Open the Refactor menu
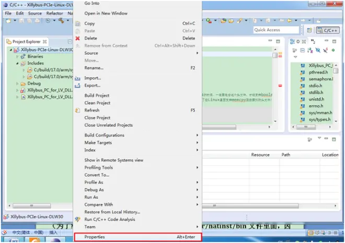The height and width of the screenshot is (243, 345). 54,13
